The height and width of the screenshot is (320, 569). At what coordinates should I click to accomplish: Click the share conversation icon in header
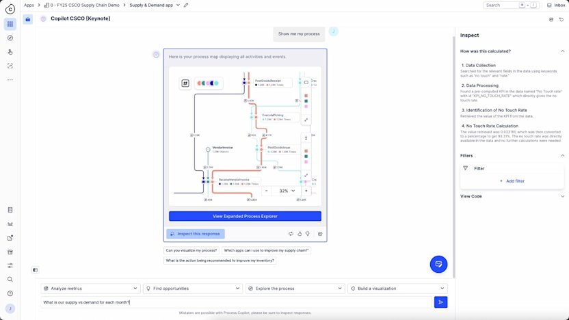click(551, 19)
